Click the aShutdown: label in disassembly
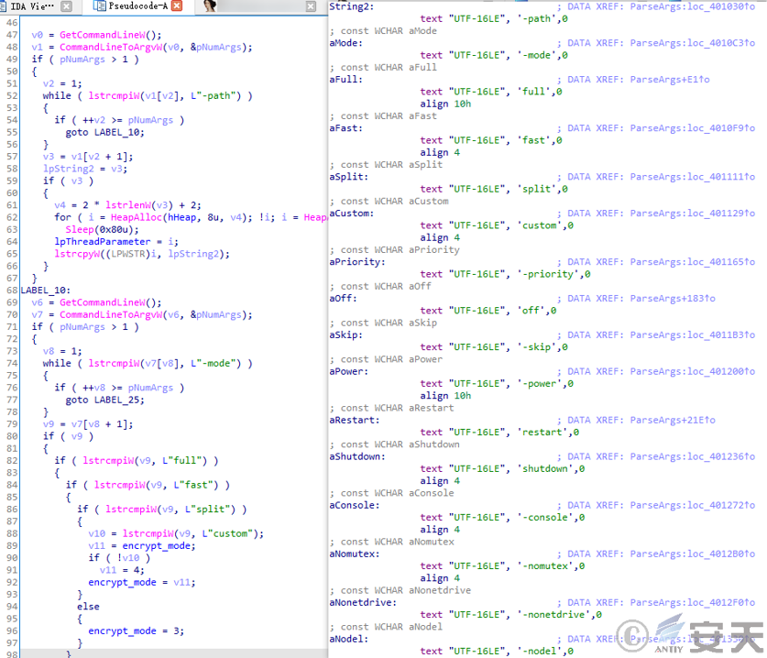 coord(357,456)
